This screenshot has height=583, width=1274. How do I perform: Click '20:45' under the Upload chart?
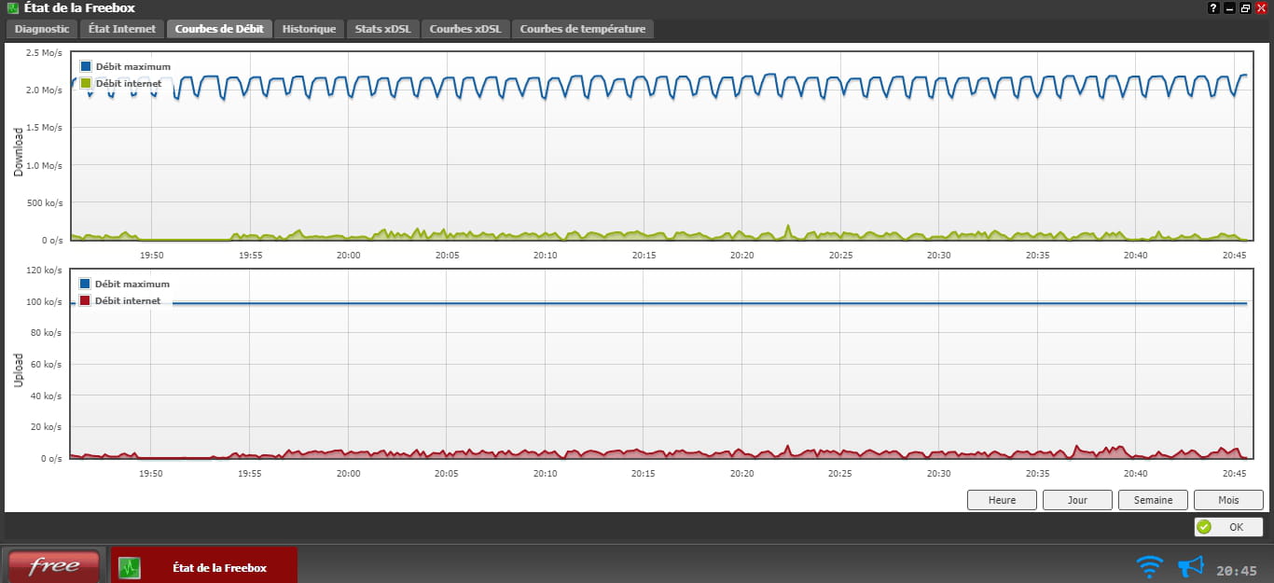1234,473
